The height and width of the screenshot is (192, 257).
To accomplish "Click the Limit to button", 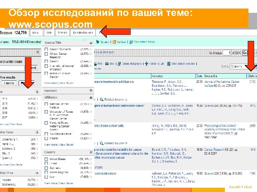I will [x=9, y=83].
